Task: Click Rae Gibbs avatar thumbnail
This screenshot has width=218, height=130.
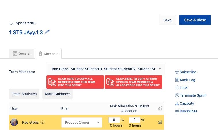Action: coord(14,122)
